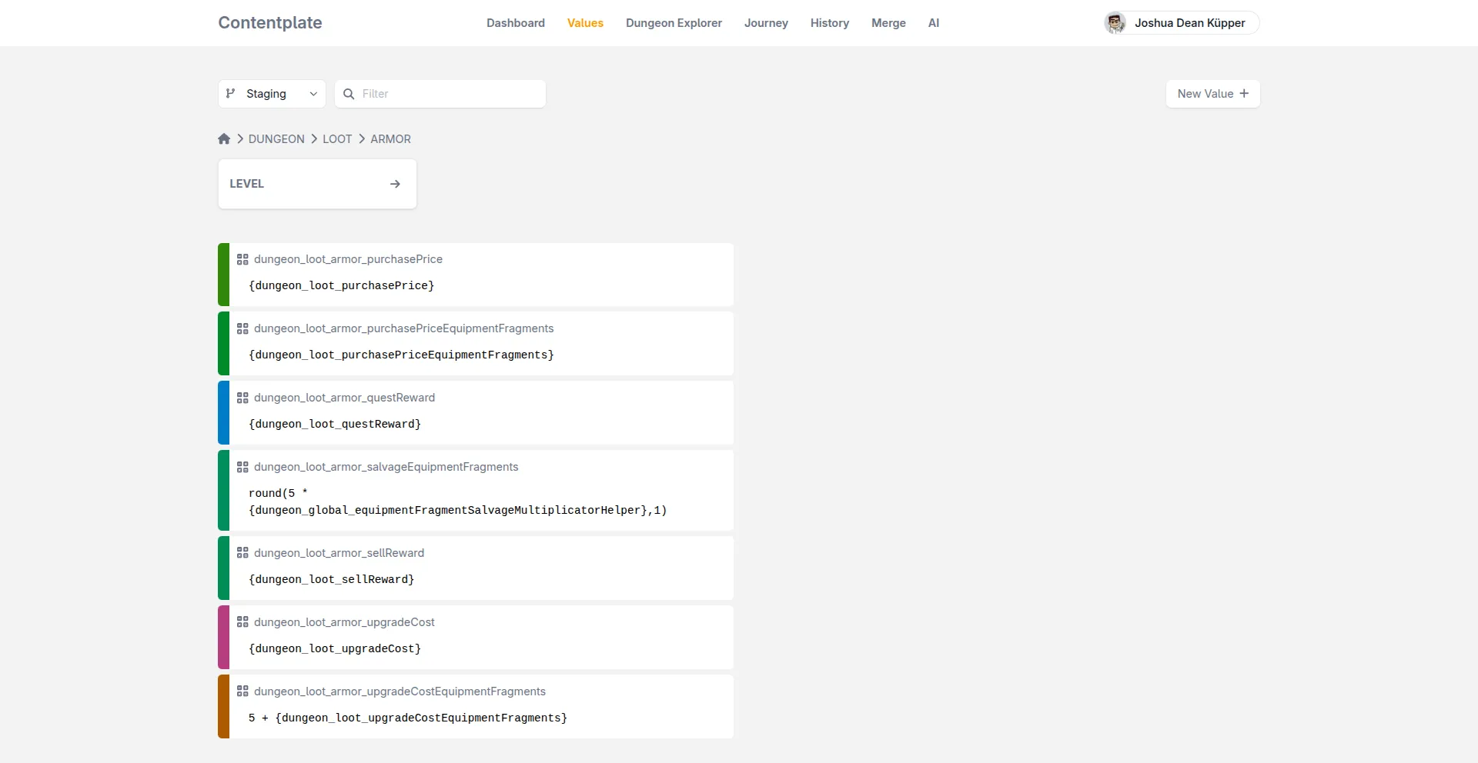The image size is (1478, 763).
Task: Open the AI tab
Action: coord(934,23)
